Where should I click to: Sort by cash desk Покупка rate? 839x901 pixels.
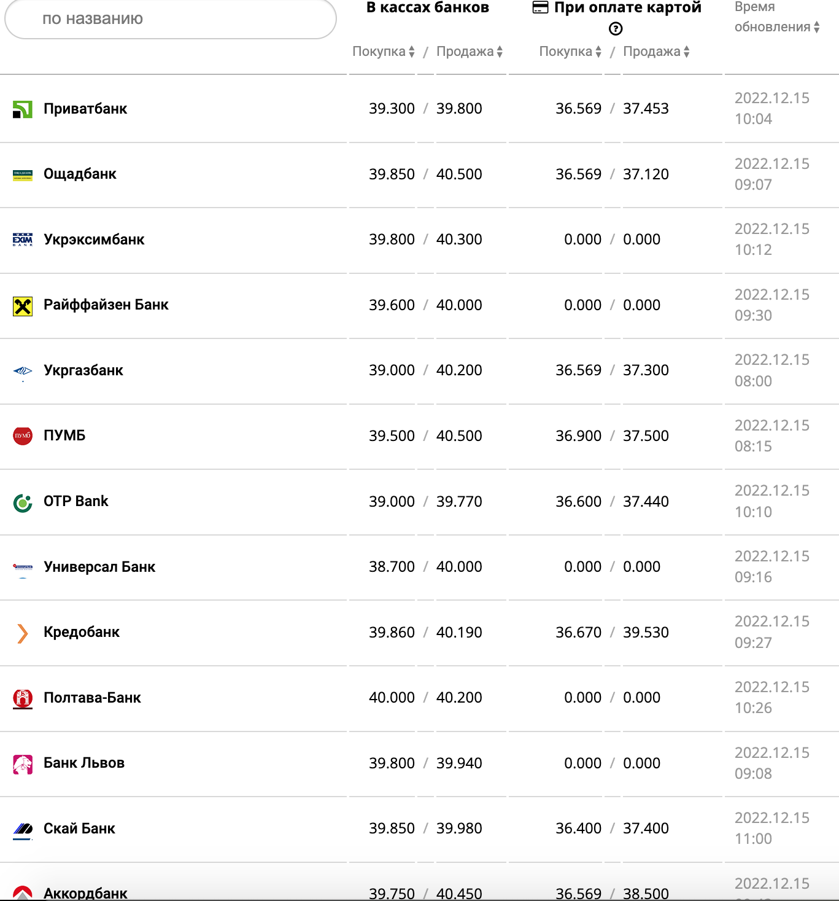coord(384,52)
